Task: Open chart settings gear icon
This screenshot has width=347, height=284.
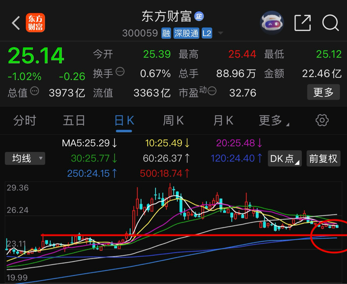Action: click(322, 120)
